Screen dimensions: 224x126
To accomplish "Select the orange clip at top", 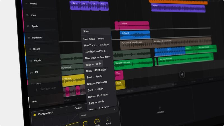I will coord(178,2).
